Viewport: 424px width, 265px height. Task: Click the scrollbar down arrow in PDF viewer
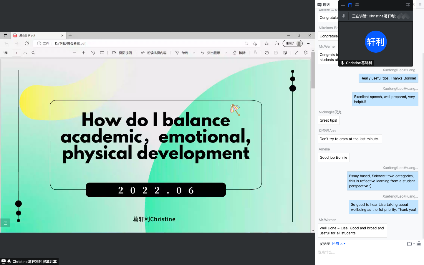click(x=313, y=231)
